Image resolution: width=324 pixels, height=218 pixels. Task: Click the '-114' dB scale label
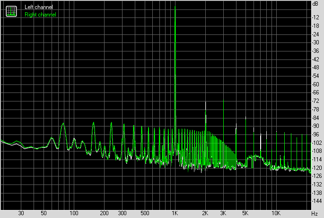[316, 159]
